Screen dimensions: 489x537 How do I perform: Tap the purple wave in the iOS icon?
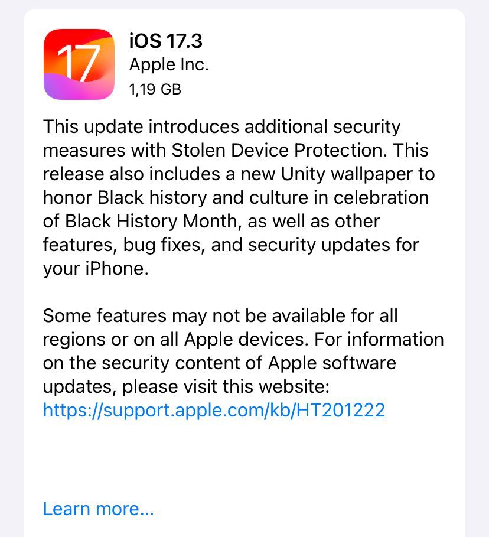[69, 89]
